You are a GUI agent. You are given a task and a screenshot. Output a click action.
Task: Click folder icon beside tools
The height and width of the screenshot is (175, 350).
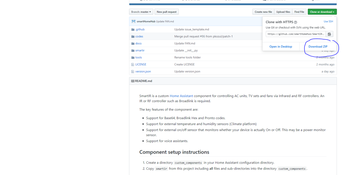(133, 58)
